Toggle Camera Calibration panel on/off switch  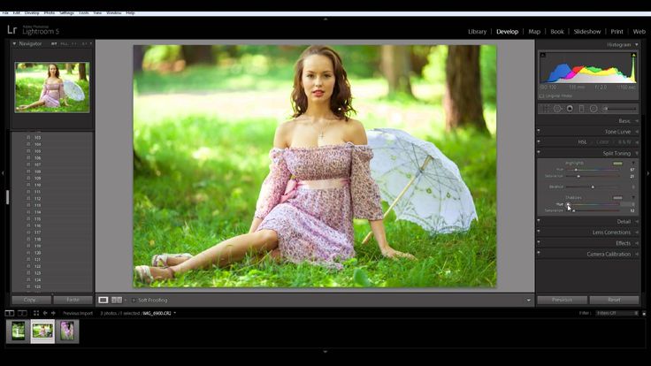(539, 253)
